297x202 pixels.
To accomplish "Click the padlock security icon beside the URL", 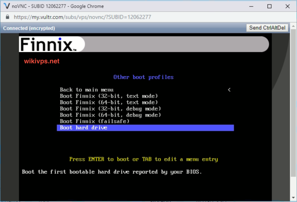I will point(8,17).
